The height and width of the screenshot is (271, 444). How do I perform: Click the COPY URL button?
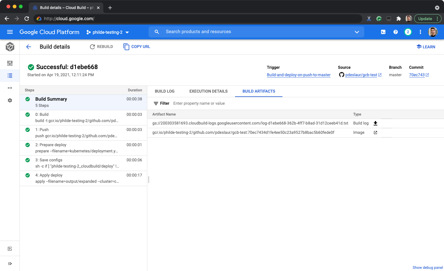(x=137, y=47)
